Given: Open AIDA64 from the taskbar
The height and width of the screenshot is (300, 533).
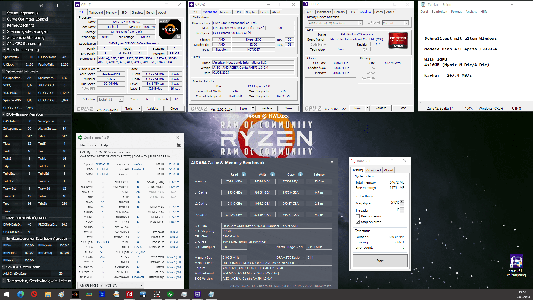Looking at the screenshot, I should coord(130,294).
